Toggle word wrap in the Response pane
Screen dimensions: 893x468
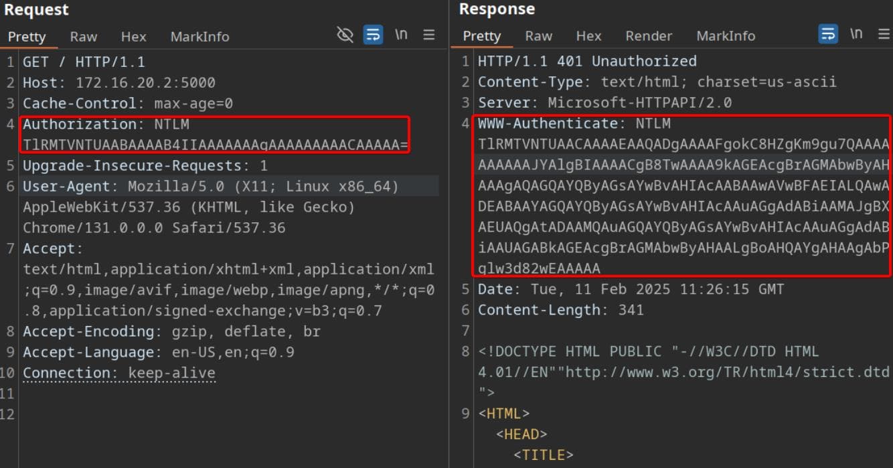coord(828,34)
